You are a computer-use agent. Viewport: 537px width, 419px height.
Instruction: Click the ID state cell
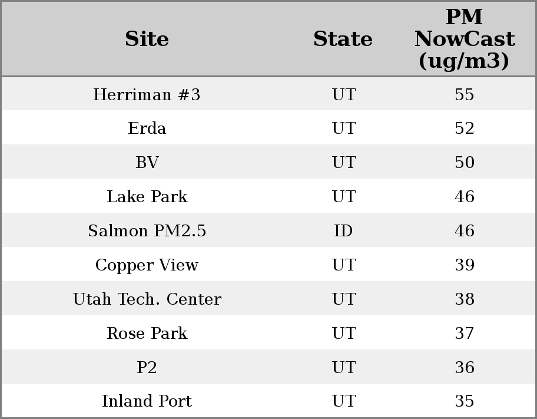pos(343,231)
